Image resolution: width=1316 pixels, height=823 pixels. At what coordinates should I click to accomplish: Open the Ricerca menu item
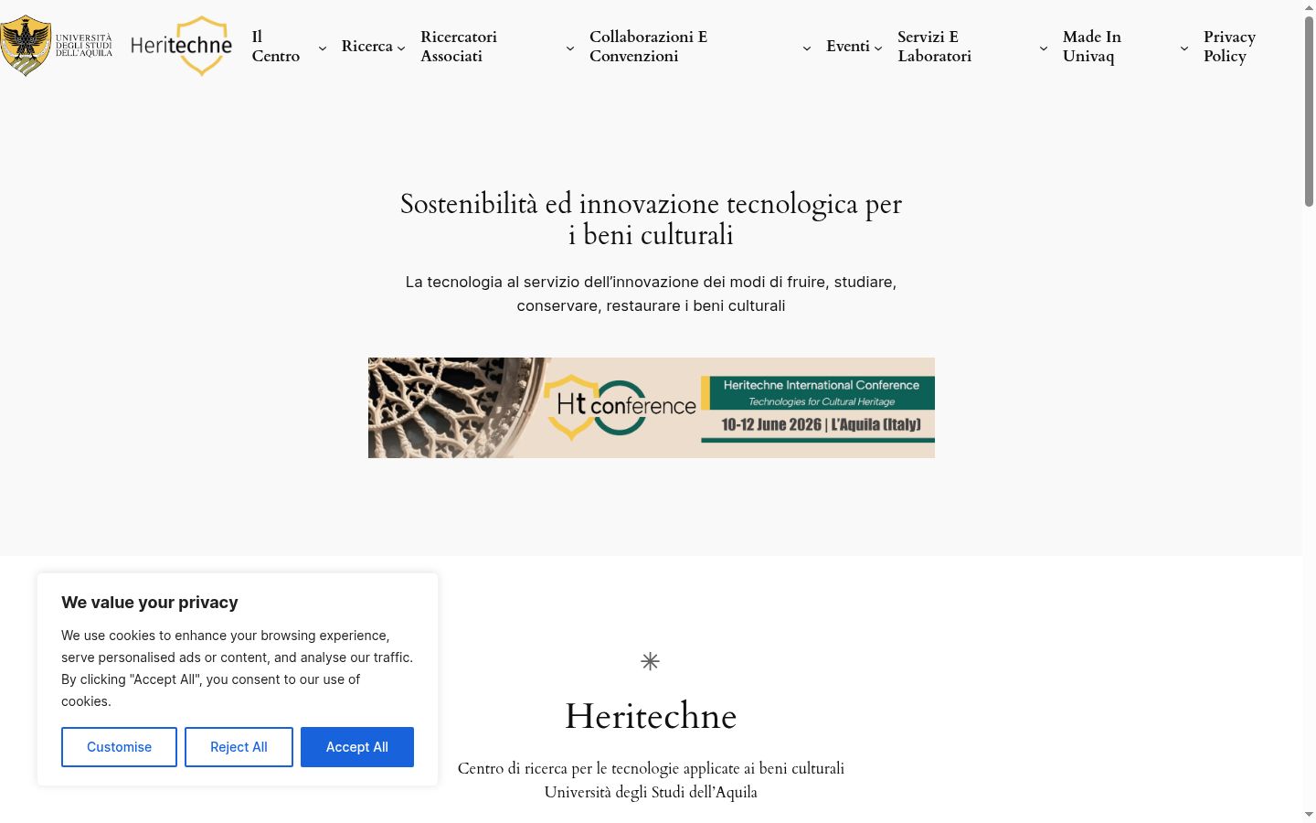367,46
